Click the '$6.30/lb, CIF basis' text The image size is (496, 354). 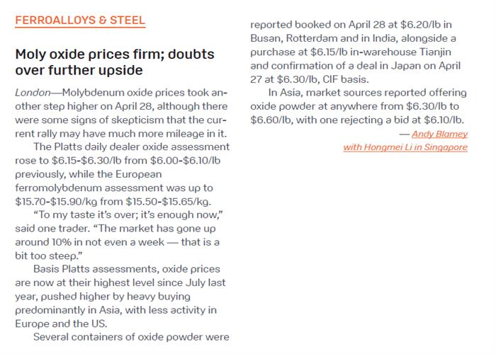pyautogui.click(x=322, y=79)
